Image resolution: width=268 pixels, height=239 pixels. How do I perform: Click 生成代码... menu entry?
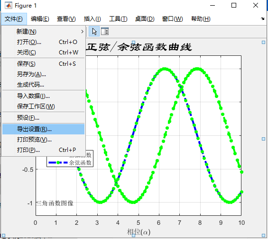pyautogui.click(x=44, y=85)
